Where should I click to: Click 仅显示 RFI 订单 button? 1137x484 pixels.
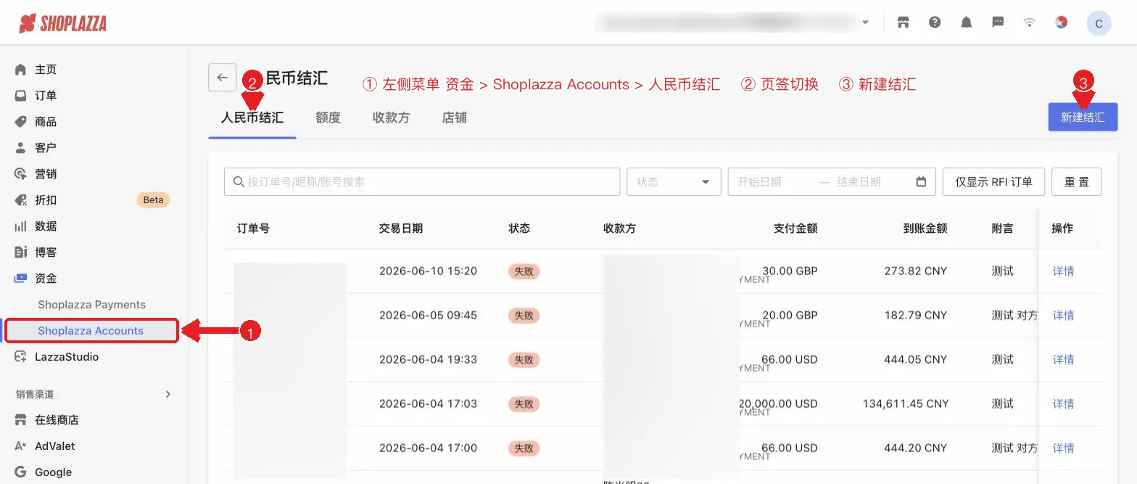tap(993, 181)
